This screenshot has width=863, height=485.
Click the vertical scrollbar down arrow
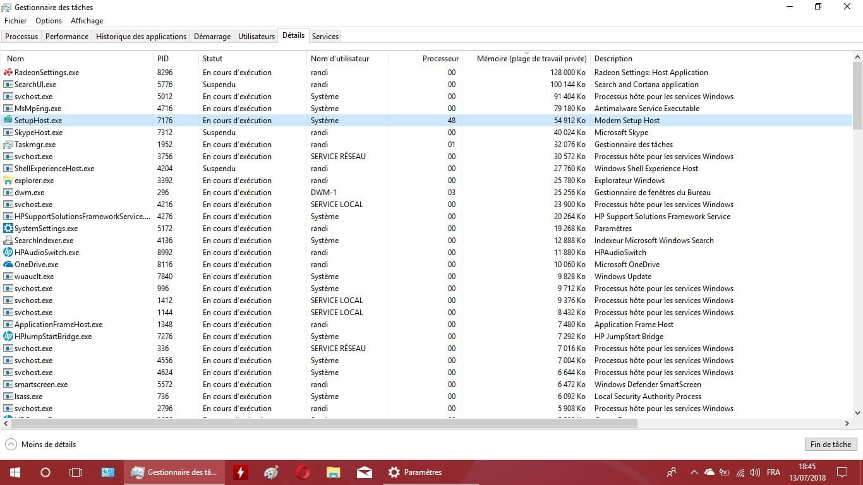[x=857, y=413]
